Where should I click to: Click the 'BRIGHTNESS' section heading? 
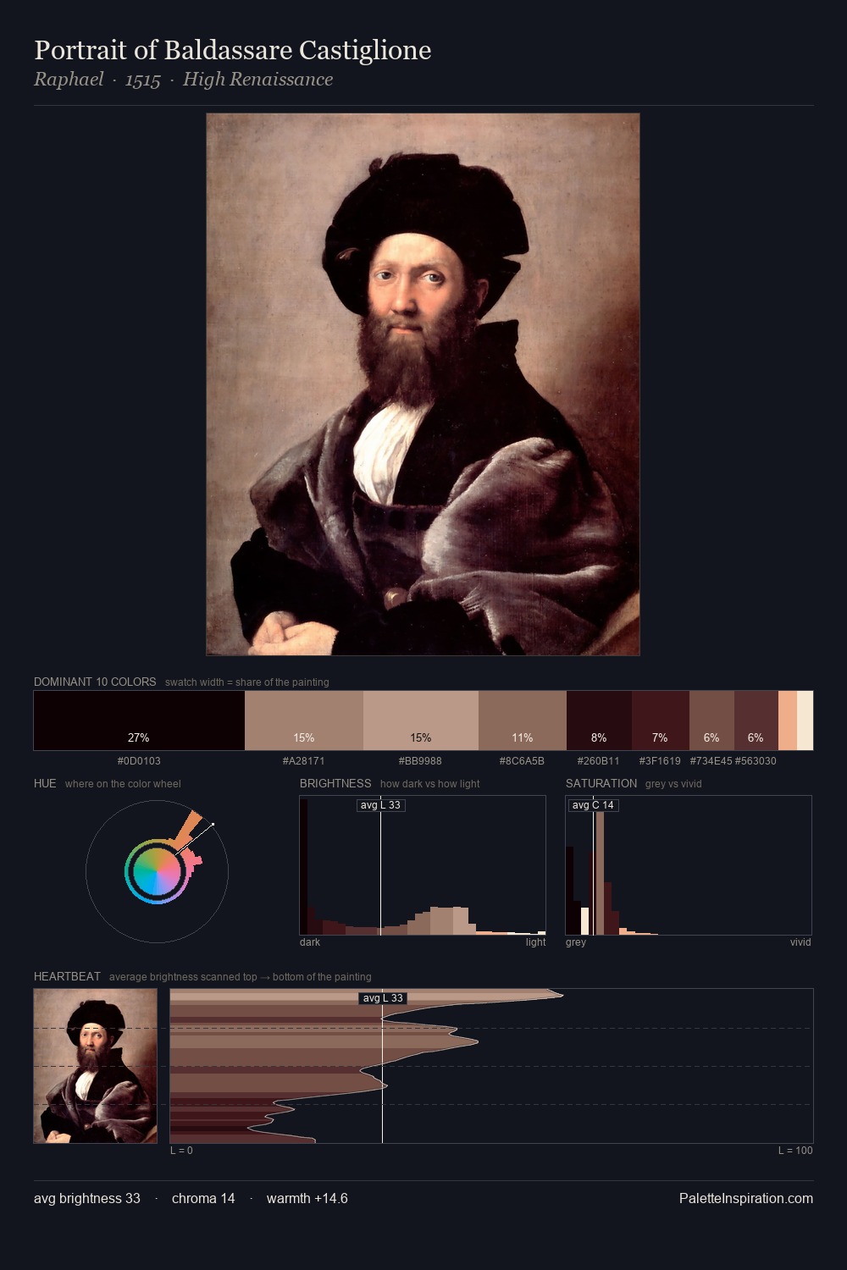(x=335, y=783)
